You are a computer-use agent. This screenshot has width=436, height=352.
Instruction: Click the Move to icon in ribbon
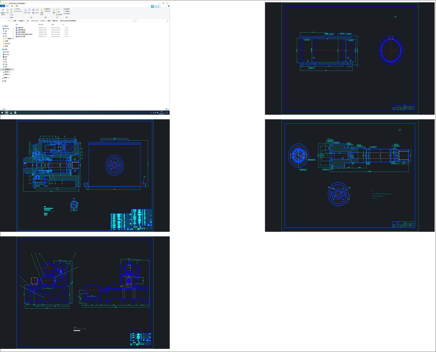pos(25,11)
